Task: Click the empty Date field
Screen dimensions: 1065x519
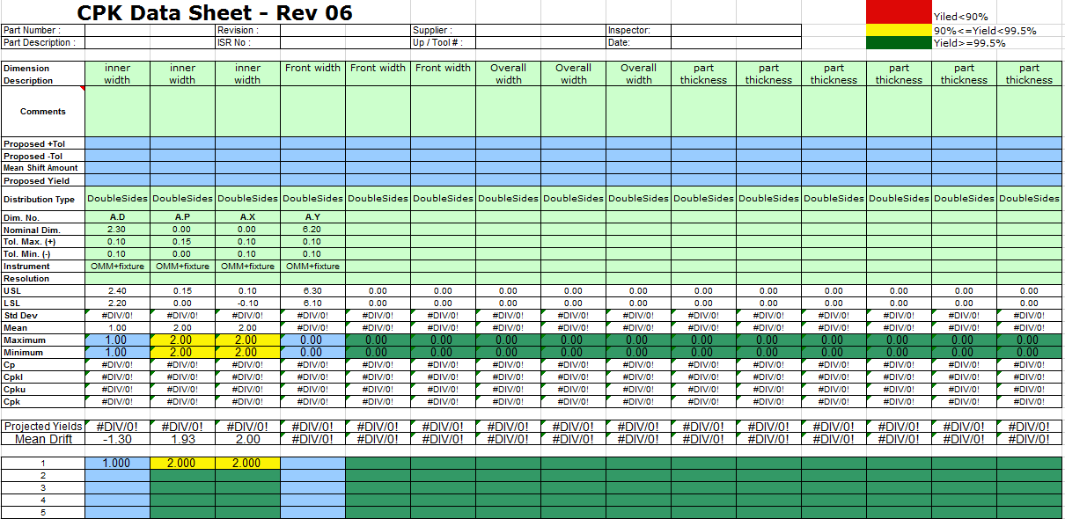Action: click(x=736, y=42)
